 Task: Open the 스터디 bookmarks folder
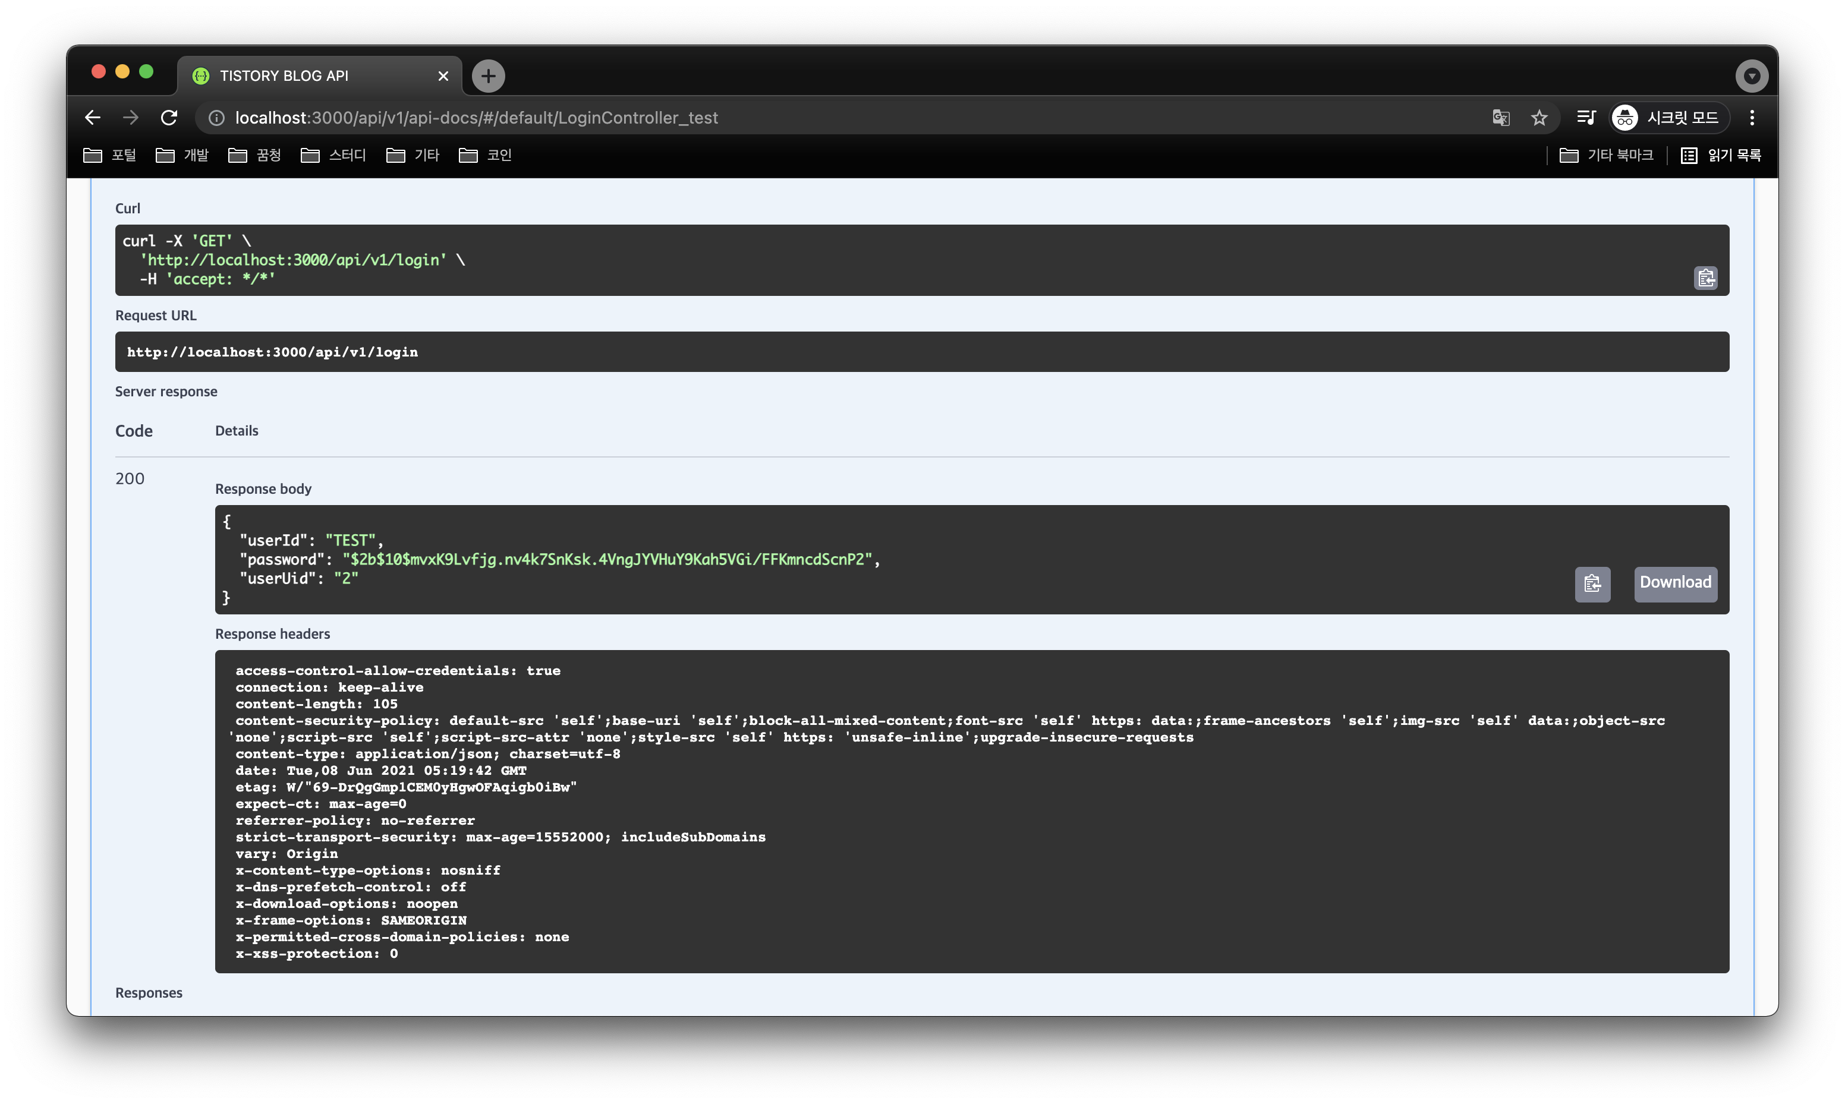point(334,156)
